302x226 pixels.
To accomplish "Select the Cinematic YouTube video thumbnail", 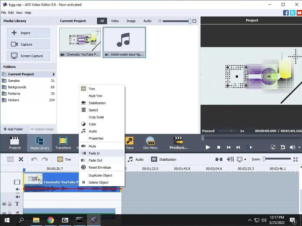I will [80, 42].
